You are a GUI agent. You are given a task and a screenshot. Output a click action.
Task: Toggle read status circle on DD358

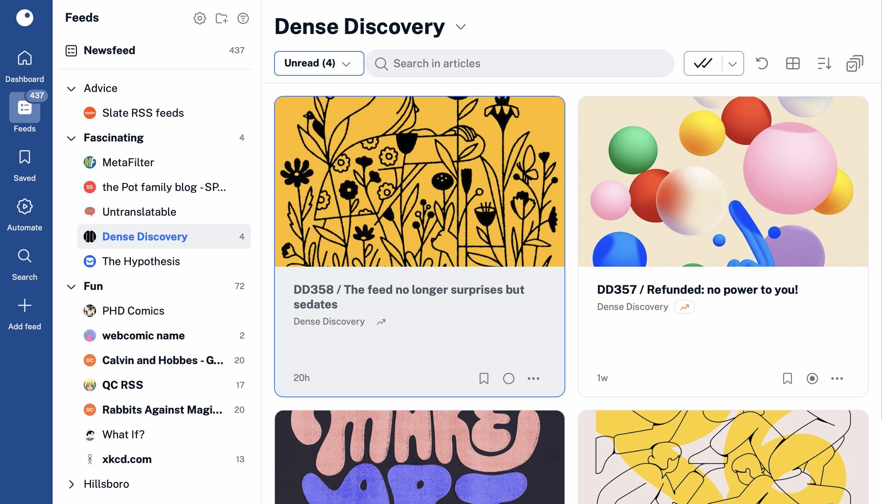pos(508,378)
